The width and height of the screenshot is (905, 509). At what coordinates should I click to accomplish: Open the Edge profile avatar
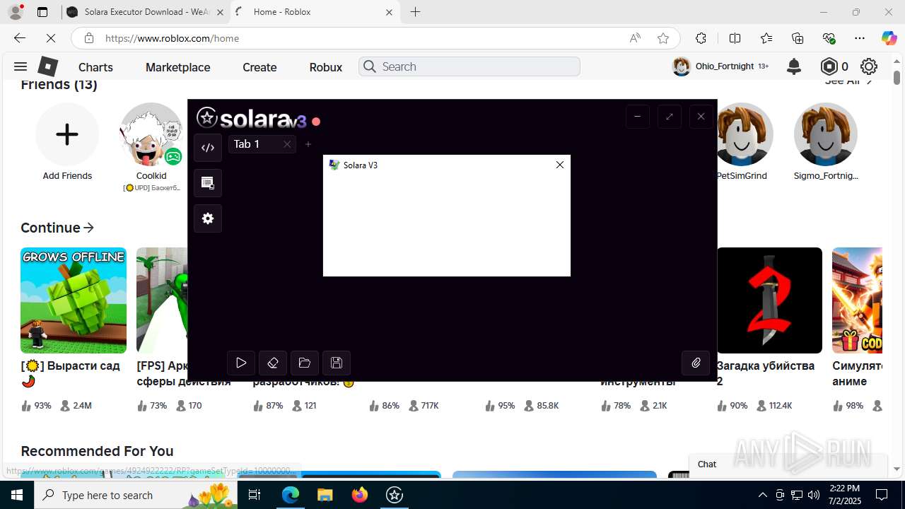click(x=15, y=12)
